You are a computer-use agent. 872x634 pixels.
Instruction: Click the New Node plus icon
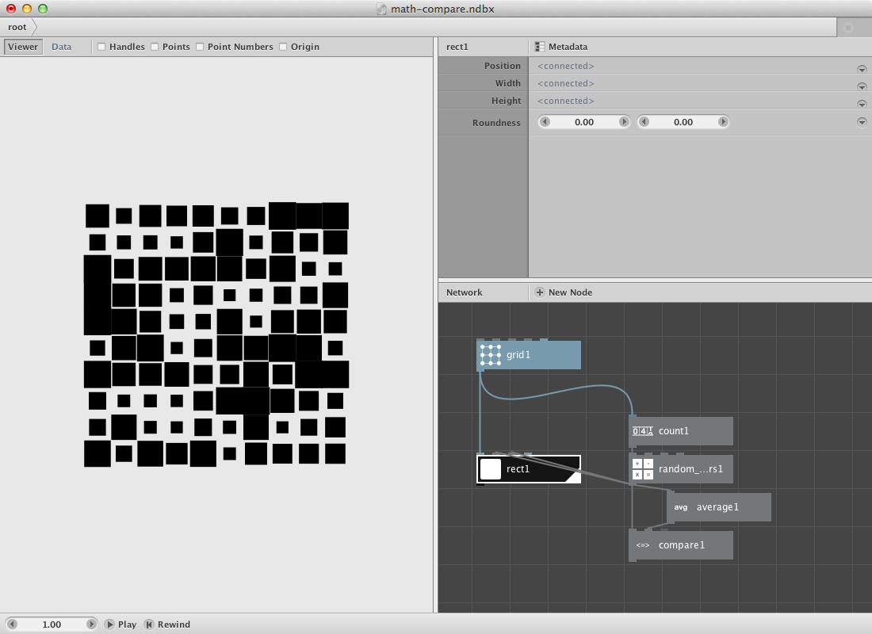tap(540, 292)
